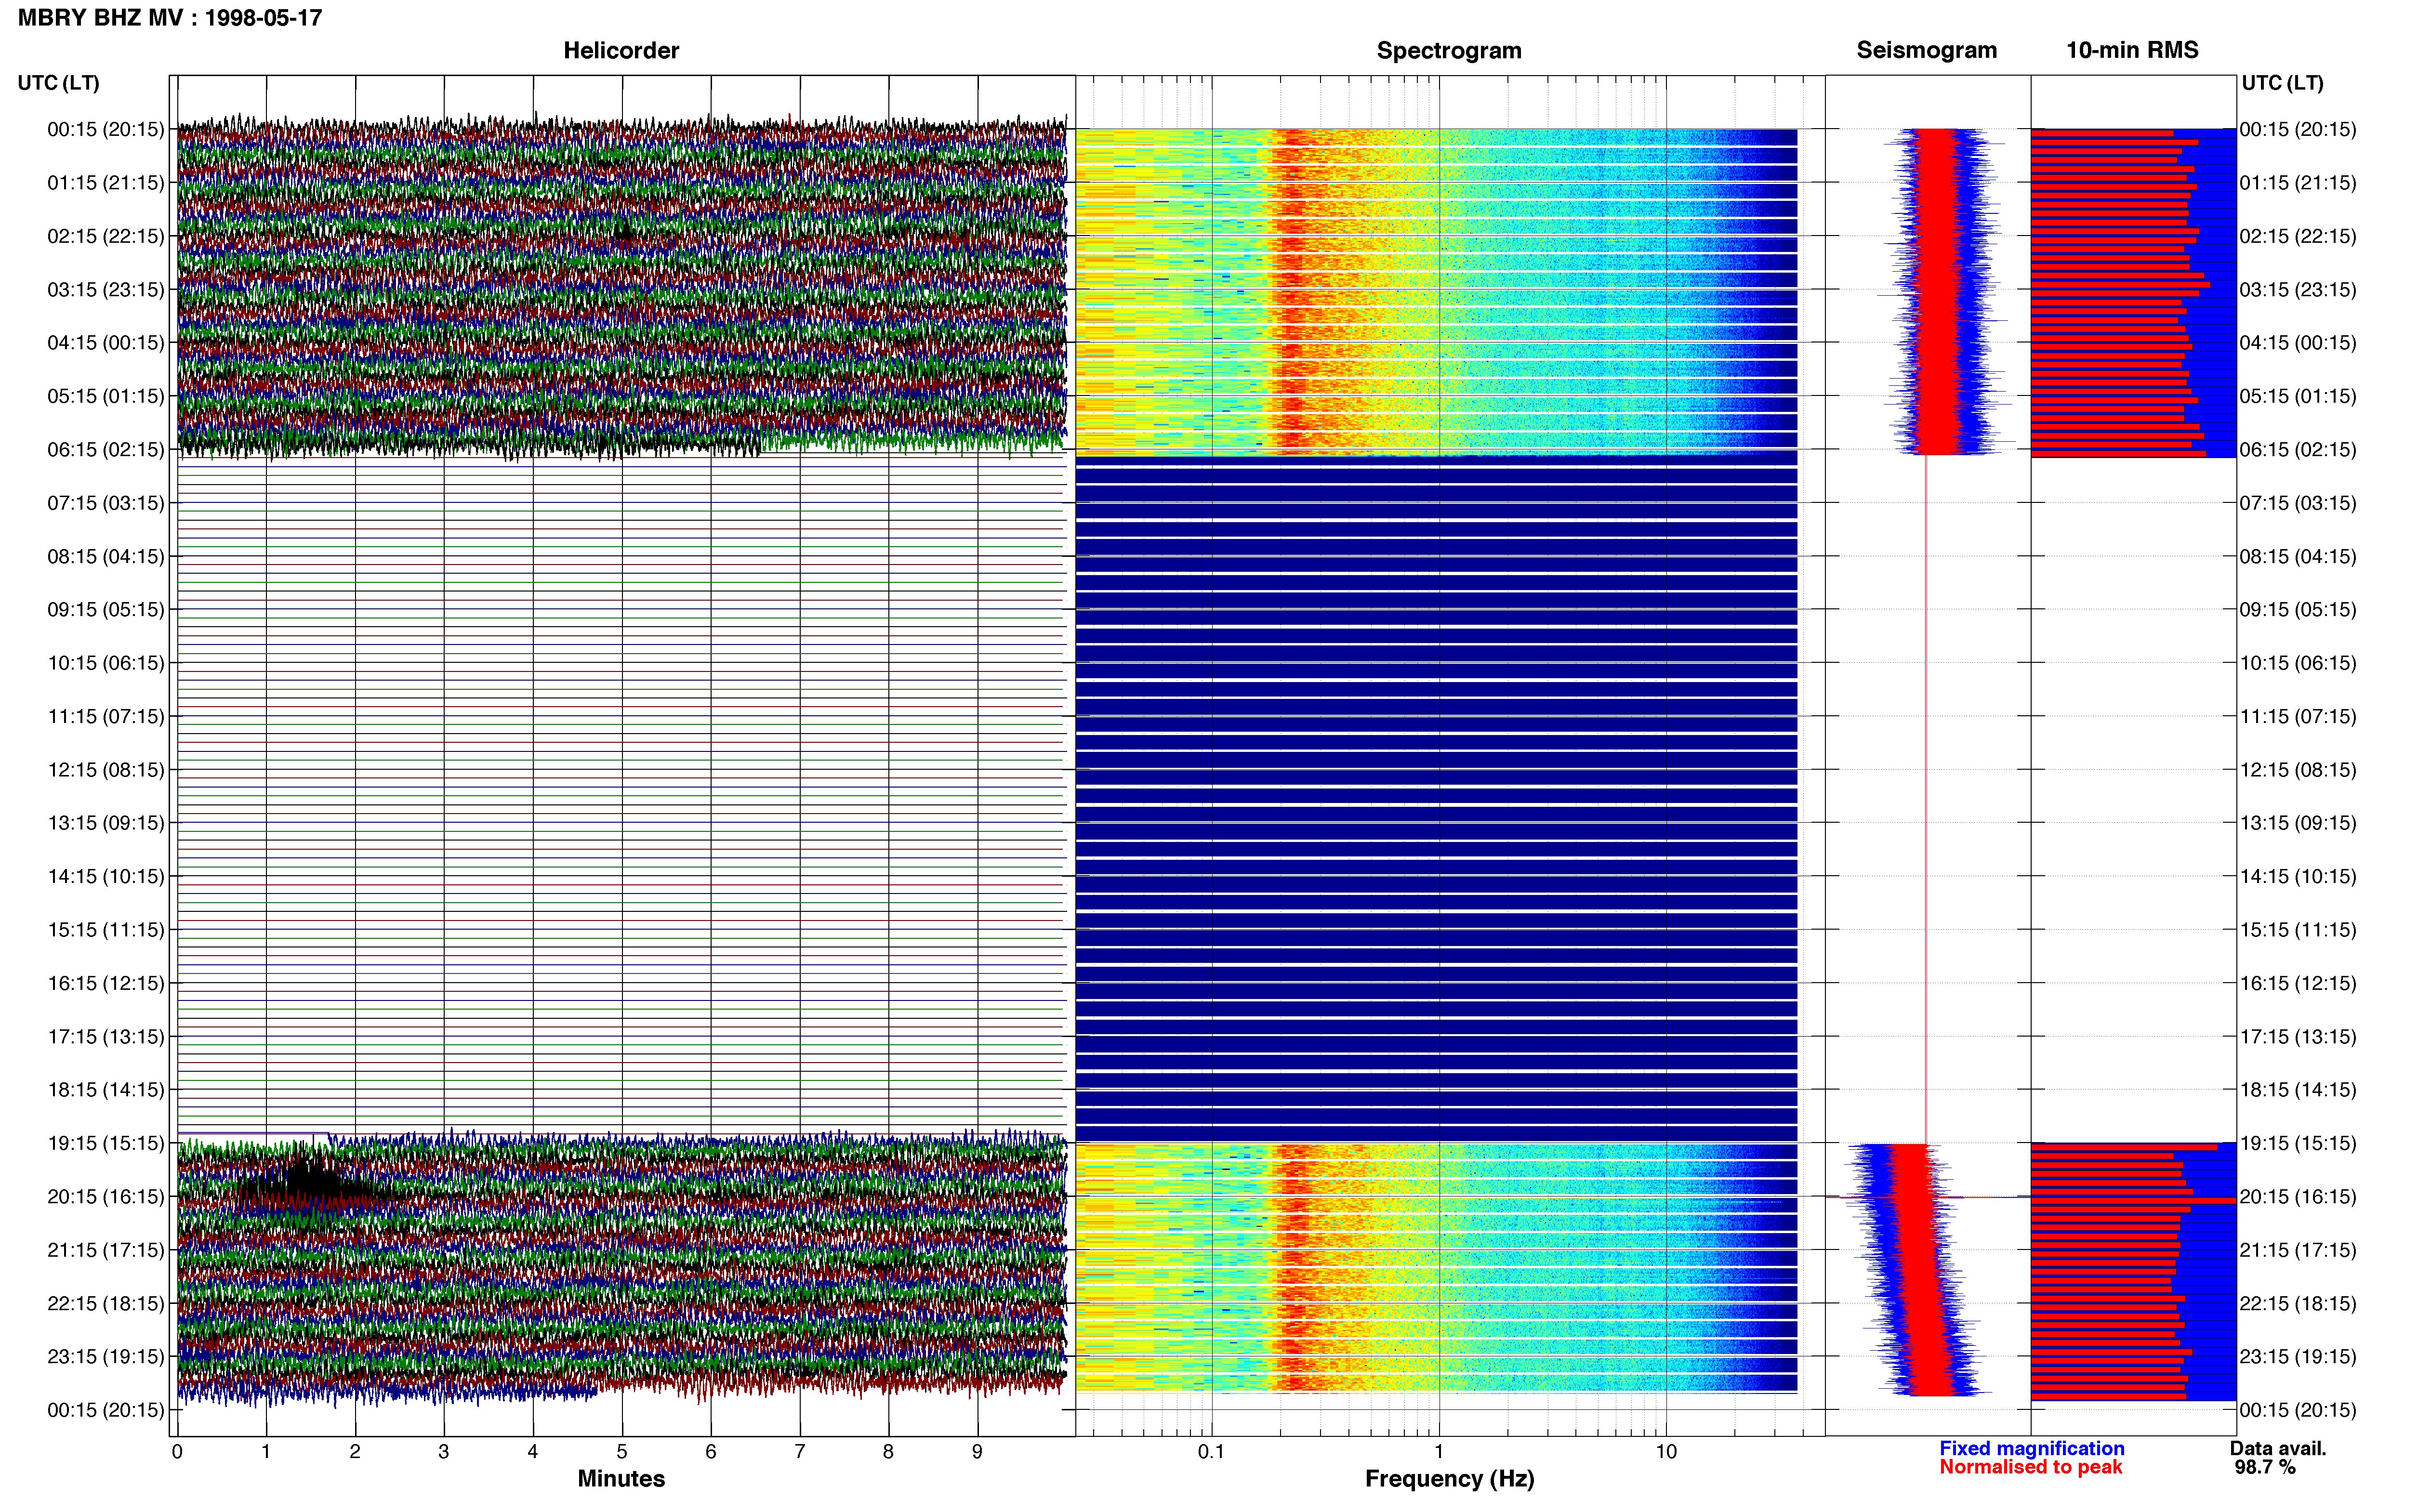The height and width of the screenshot is (1512, 2418).
Task: Click the 'Data avail.' label
Action: (2278, 1448)
